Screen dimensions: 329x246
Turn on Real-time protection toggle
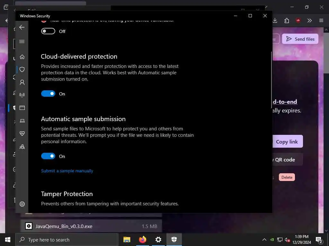click(48, 31)
